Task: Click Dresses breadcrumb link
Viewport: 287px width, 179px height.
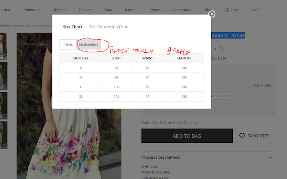Action: [x=18, y=26]
